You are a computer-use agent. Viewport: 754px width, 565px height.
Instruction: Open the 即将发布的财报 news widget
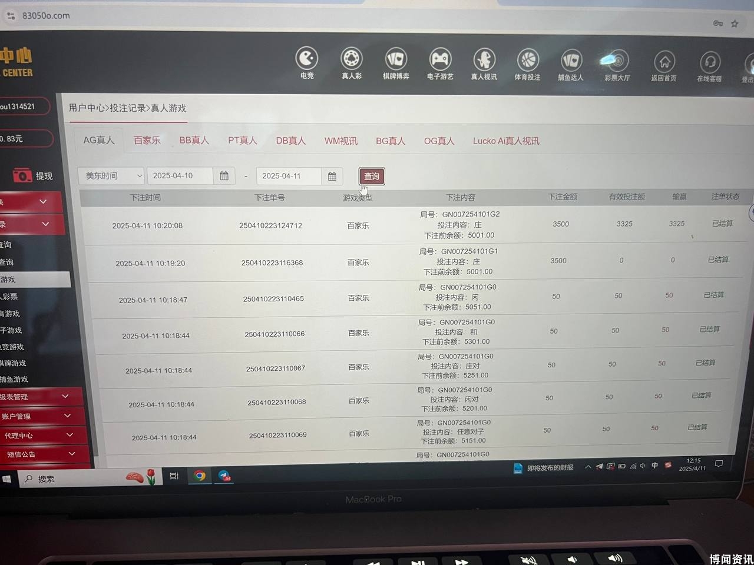click(x=543, y=468)
